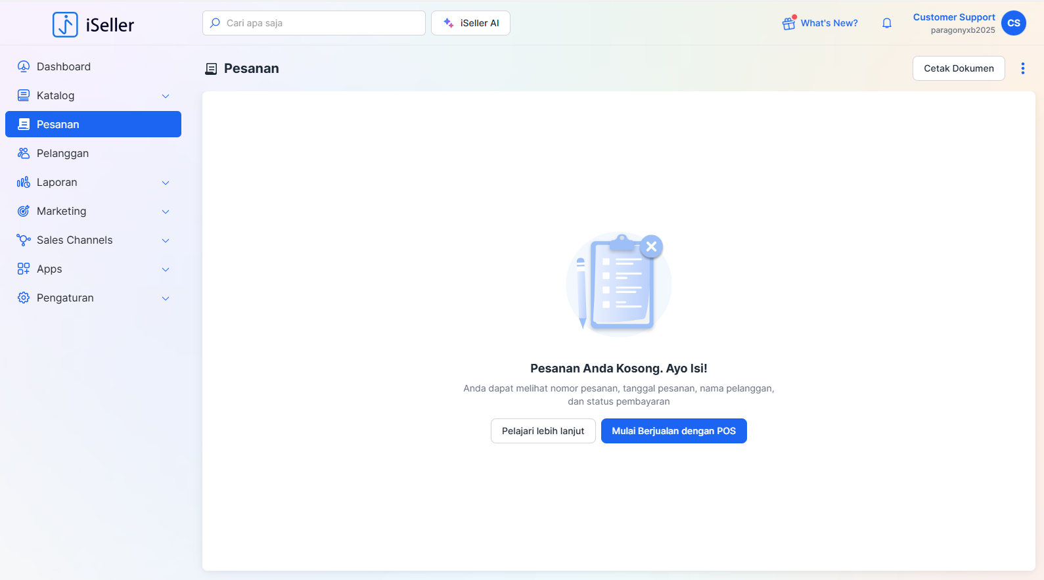
Task: Click Mulai Berjualan dengan POS
Action: pyautogui.click(x=673, y=431)
